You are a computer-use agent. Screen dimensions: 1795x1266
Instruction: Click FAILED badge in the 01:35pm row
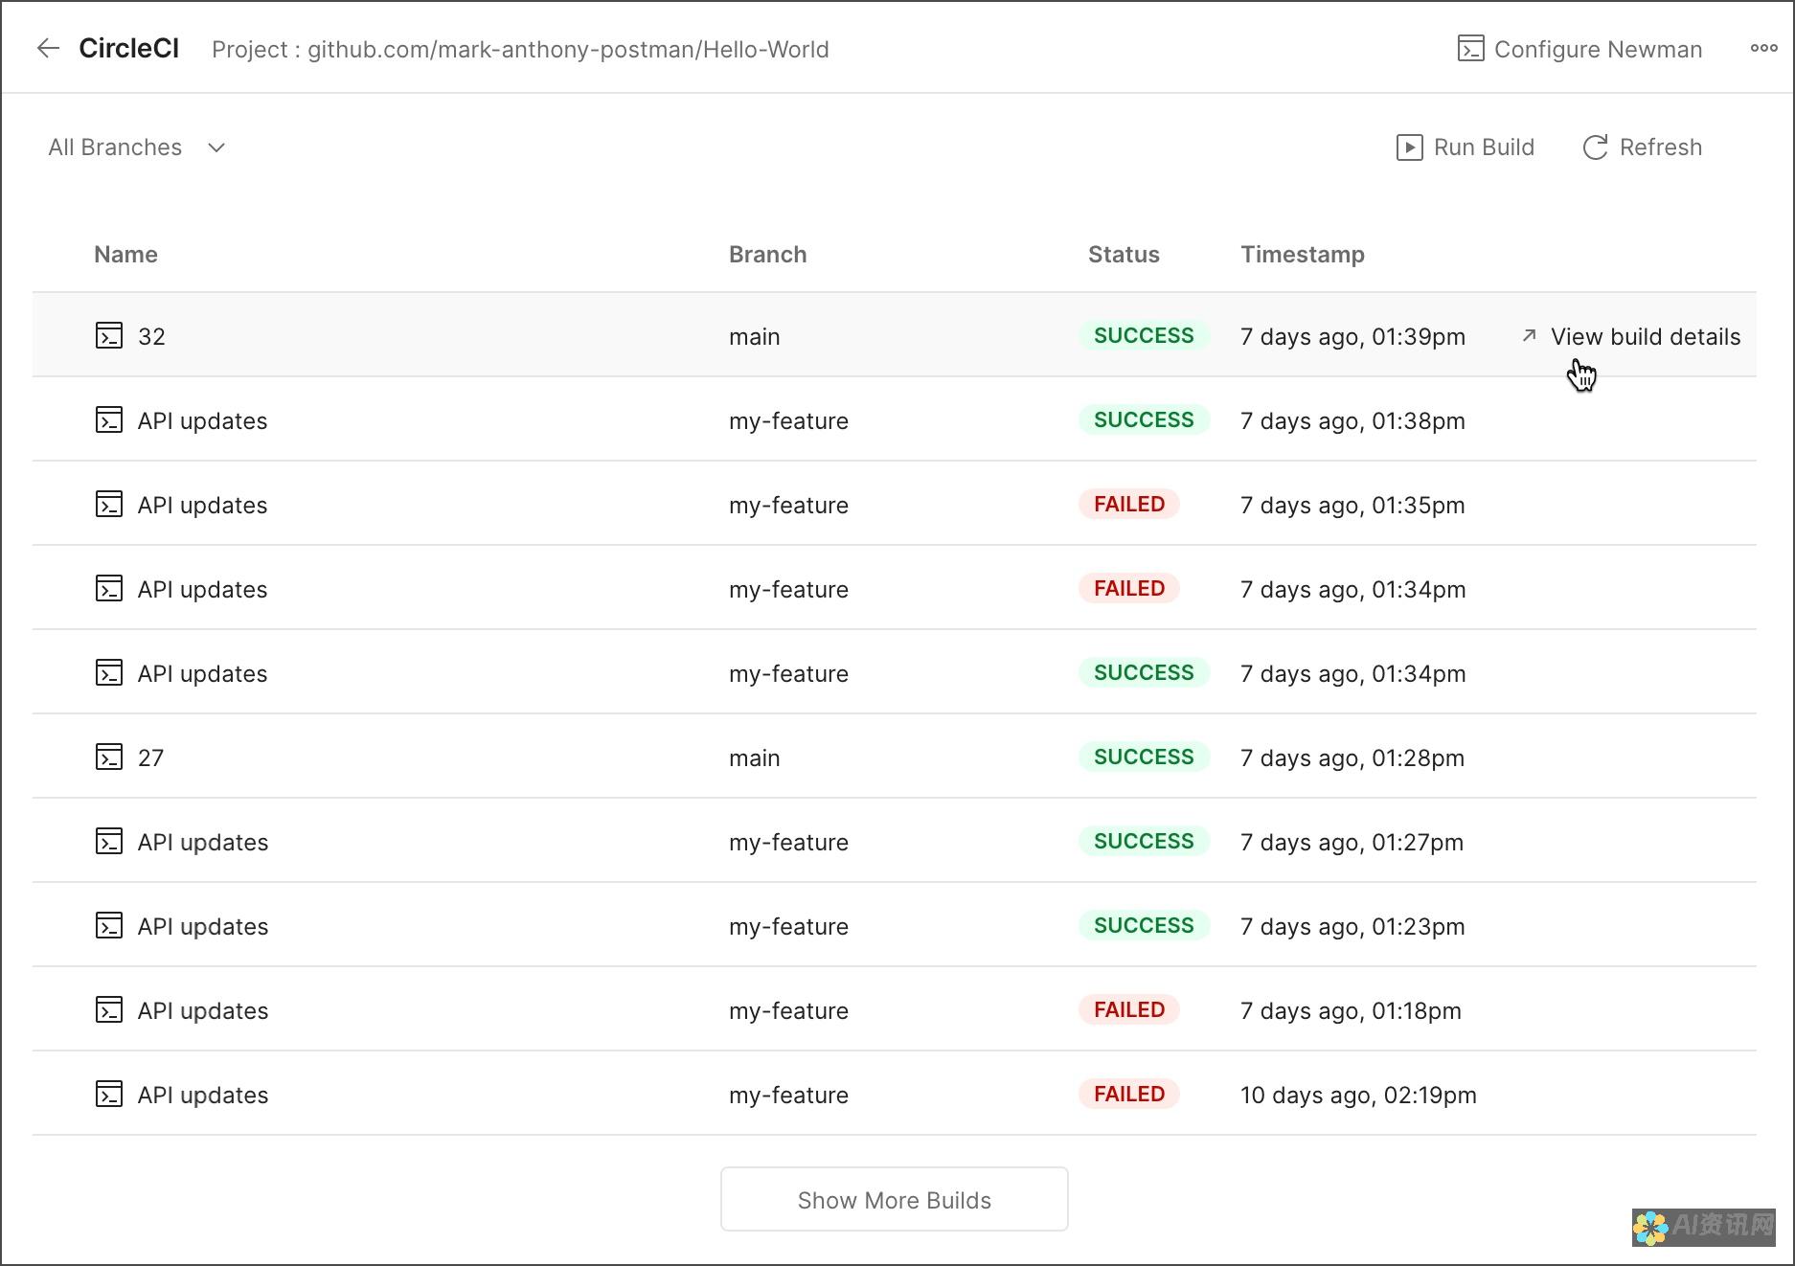[1129, 504]
